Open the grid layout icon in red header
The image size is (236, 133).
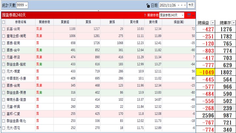coord(189,15)
